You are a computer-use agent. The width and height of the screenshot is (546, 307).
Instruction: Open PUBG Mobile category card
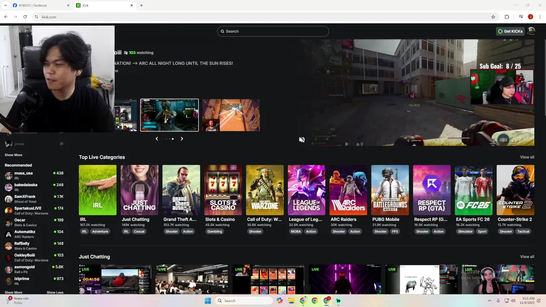click(390, 190)
